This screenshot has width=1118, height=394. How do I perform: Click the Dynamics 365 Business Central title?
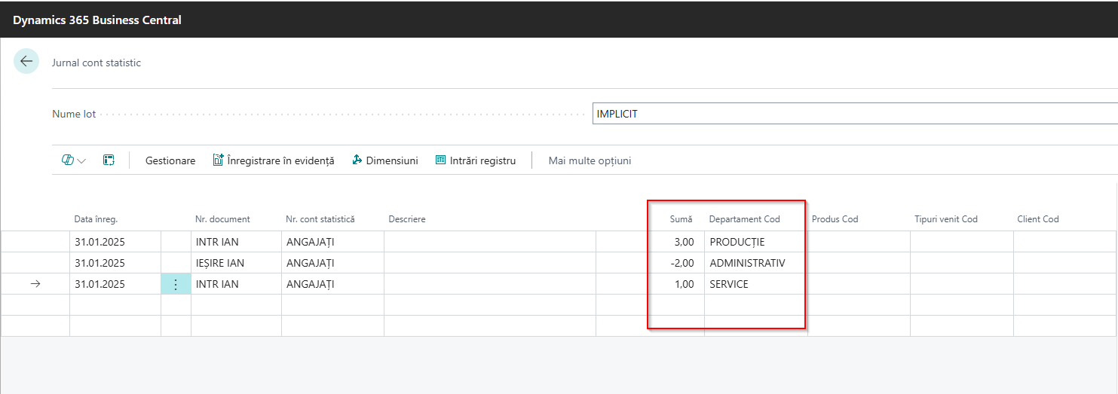97,20
